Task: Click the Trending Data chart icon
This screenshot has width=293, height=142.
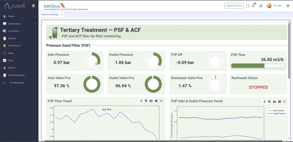Action: point(5,83)
